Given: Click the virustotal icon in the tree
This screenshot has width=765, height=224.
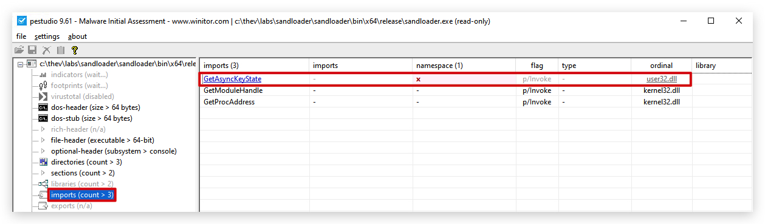Looking at the screenshot, I should tap(43, 97).
